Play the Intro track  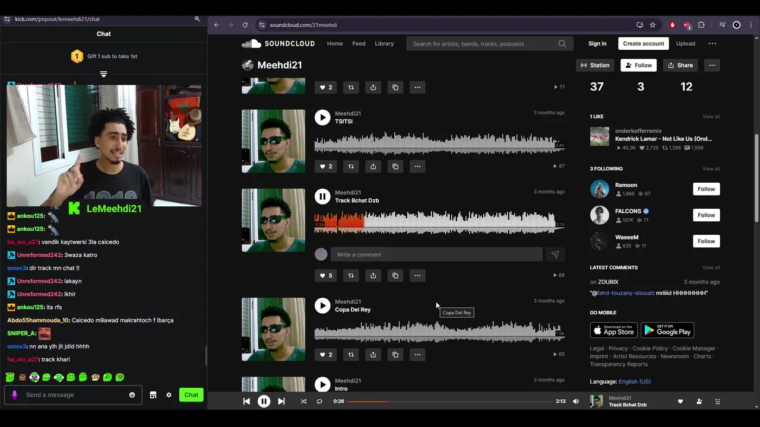pyautogui.click(x=322, y=384)
